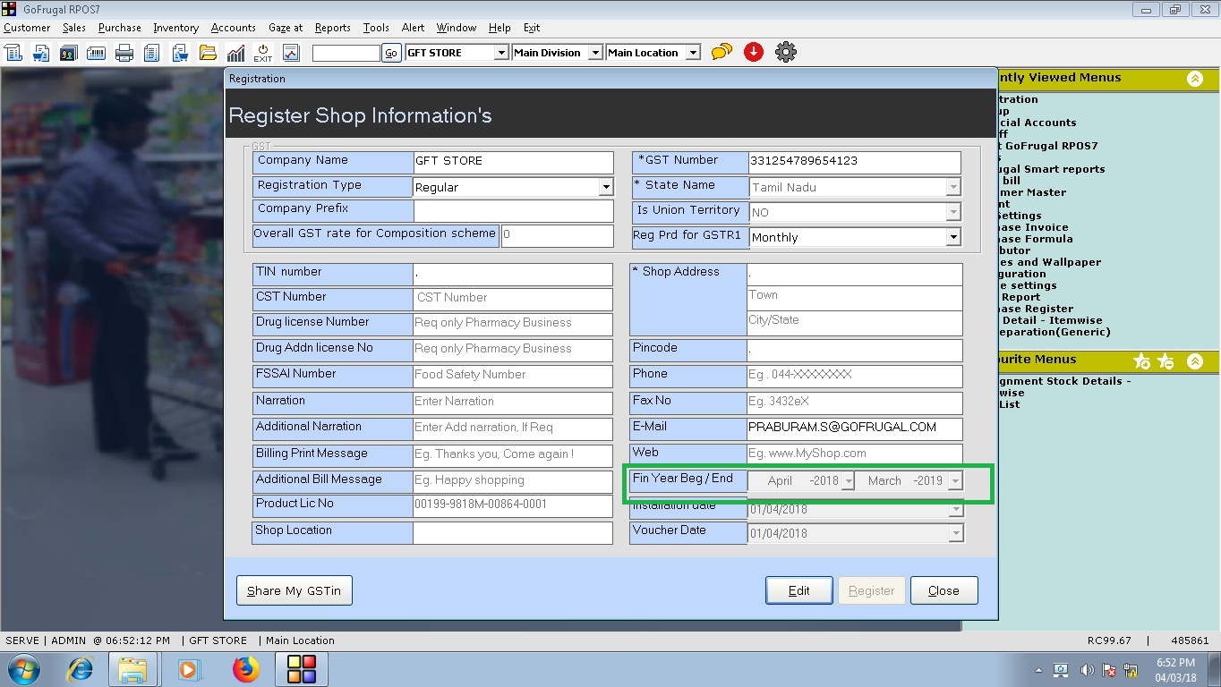The width and height of the screenshot is (1221, 687).
Task: Click the EXIT power icon in toolbar
Action: click(x=263, y=53)
